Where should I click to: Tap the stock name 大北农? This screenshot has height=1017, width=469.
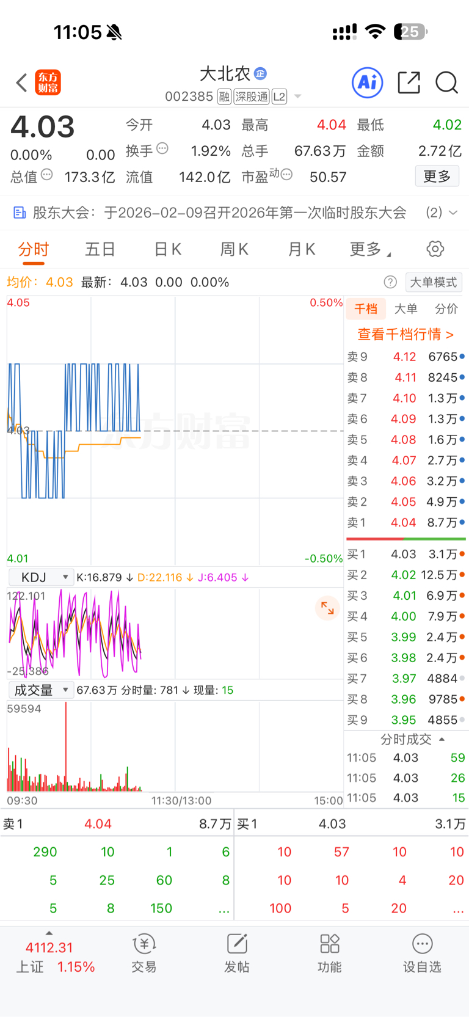click(225, 74)
